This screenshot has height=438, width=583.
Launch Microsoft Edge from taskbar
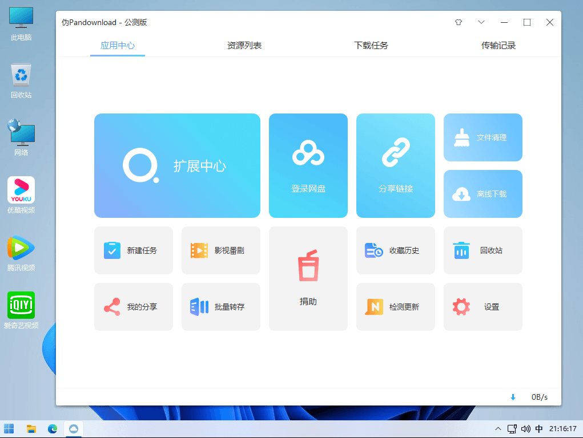click(53, 429)
